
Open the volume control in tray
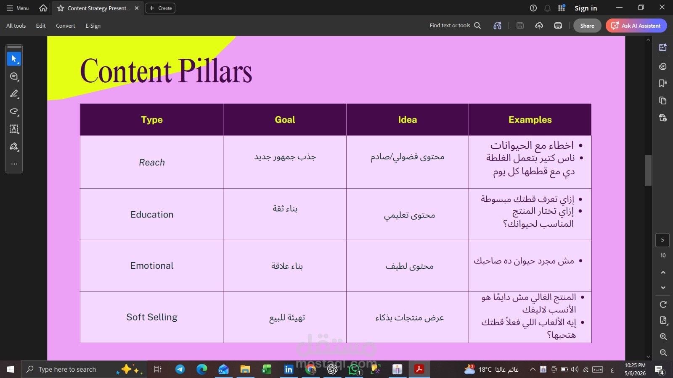pyautogui.click(x=575, y=370)
